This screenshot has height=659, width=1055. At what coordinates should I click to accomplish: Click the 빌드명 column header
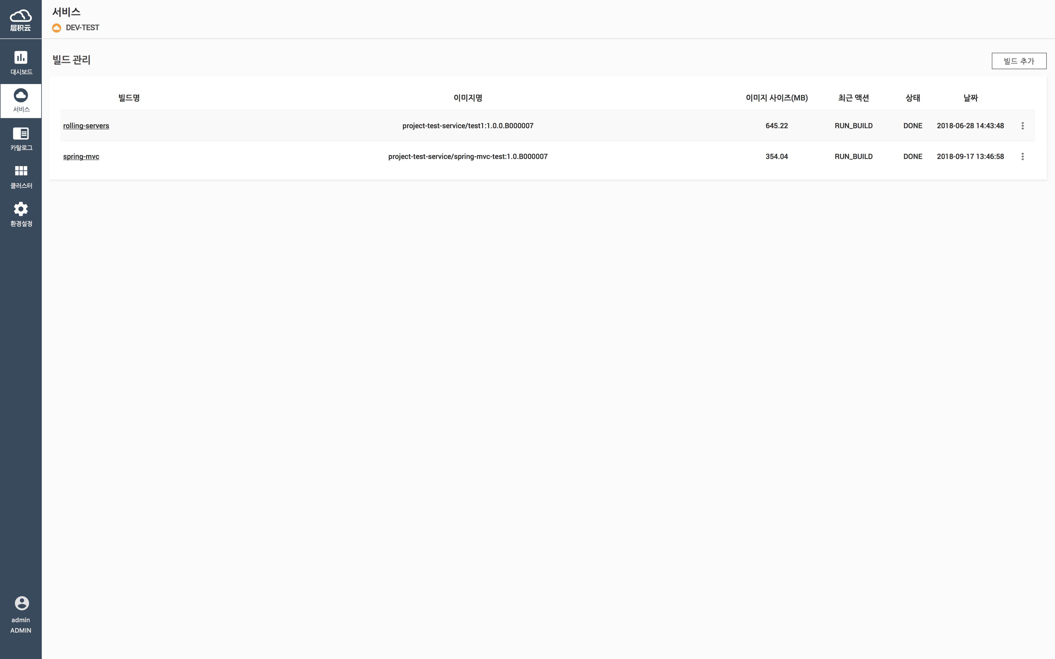pyautogui.click(x=129, y=98)
